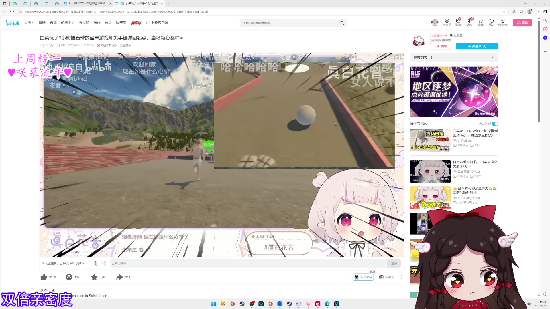Share the video with the arrow icon

(x=119, y=277)
